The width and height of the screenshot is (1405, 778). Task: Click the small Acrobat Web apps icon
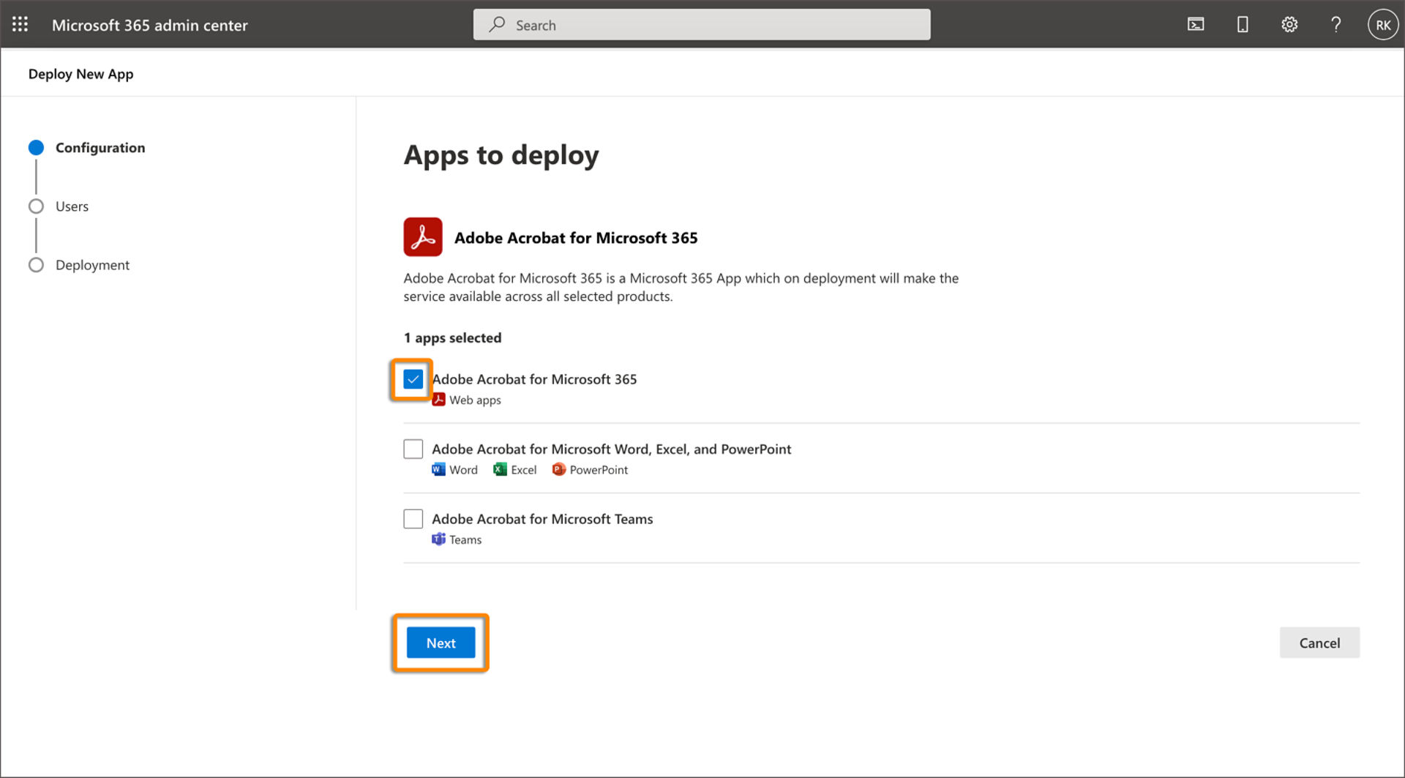click(438, 400)
